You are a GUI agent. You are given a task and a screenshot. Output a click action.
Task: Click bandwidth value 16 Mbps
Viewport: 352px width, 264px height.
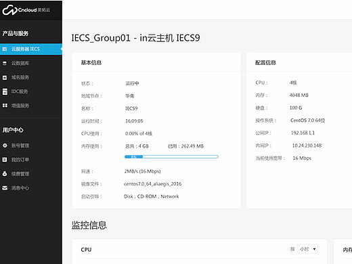pos(302,158)
